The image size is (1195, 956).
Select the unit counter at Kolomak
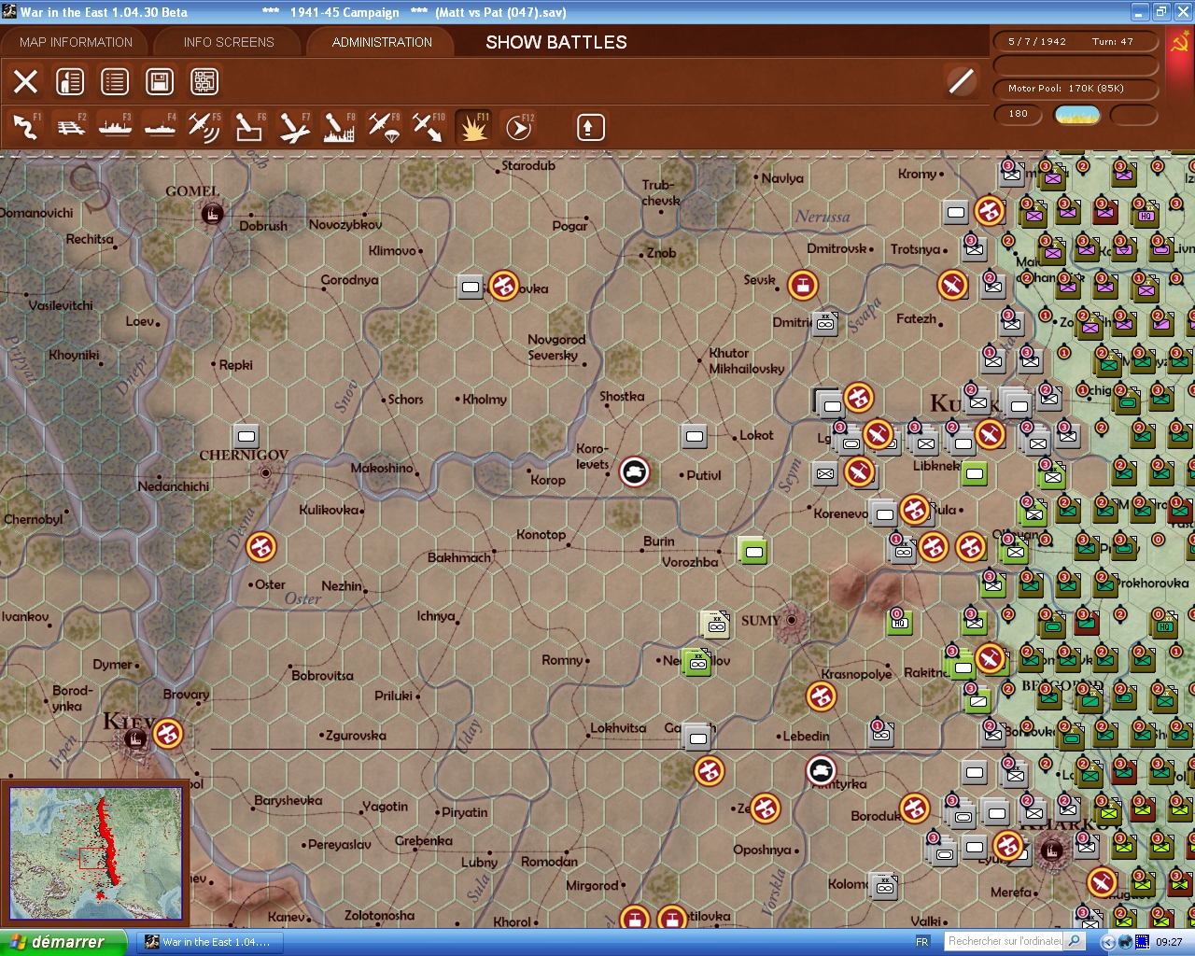click(x=885, y=886)
